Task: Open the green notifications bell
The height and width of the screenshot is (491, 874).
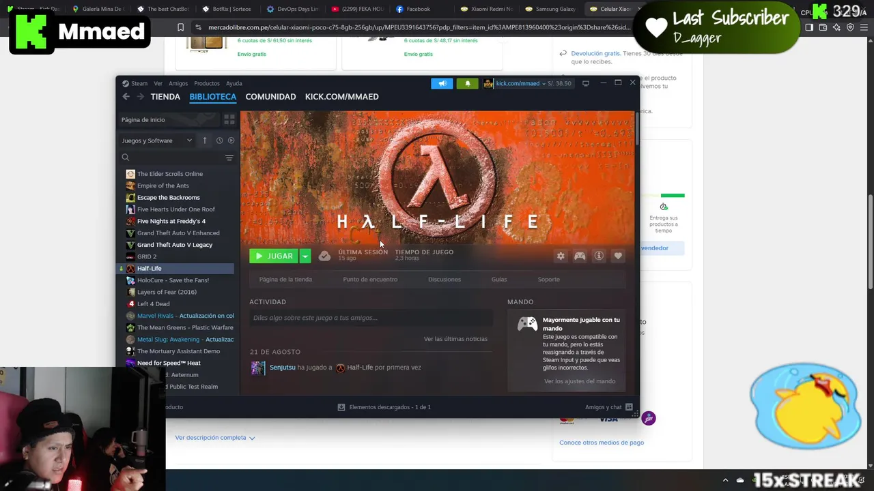Action: pos(468,83)
